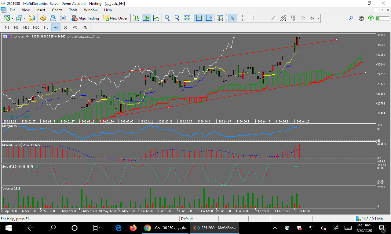Select the horizontal line drawing tool
Screen dimensions: 391x234
[x=263, y=18]
